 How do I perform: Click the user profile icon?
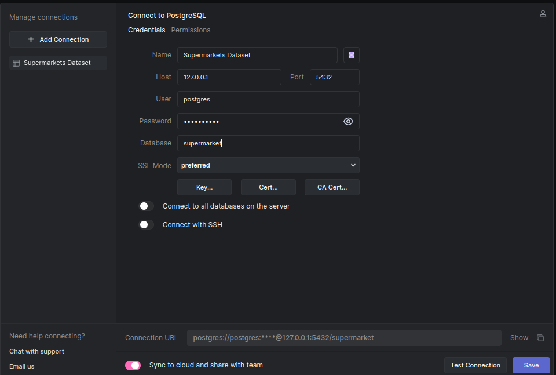543,14
